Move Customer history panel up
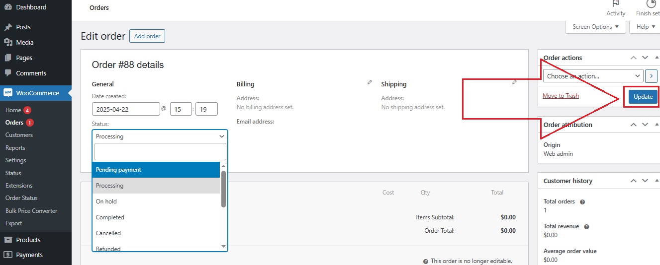 (x=633, y=181)
